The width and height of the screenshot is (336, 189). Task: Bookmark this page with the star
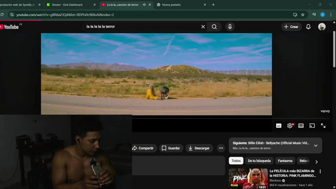click(303, 15)
